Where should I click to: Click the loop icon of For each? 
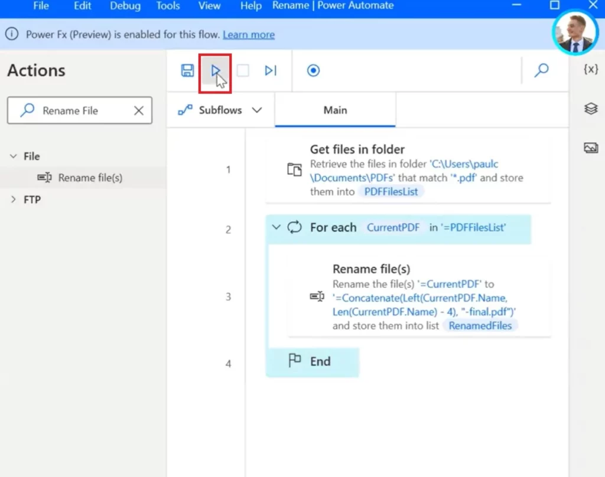(x=294, y=227)
